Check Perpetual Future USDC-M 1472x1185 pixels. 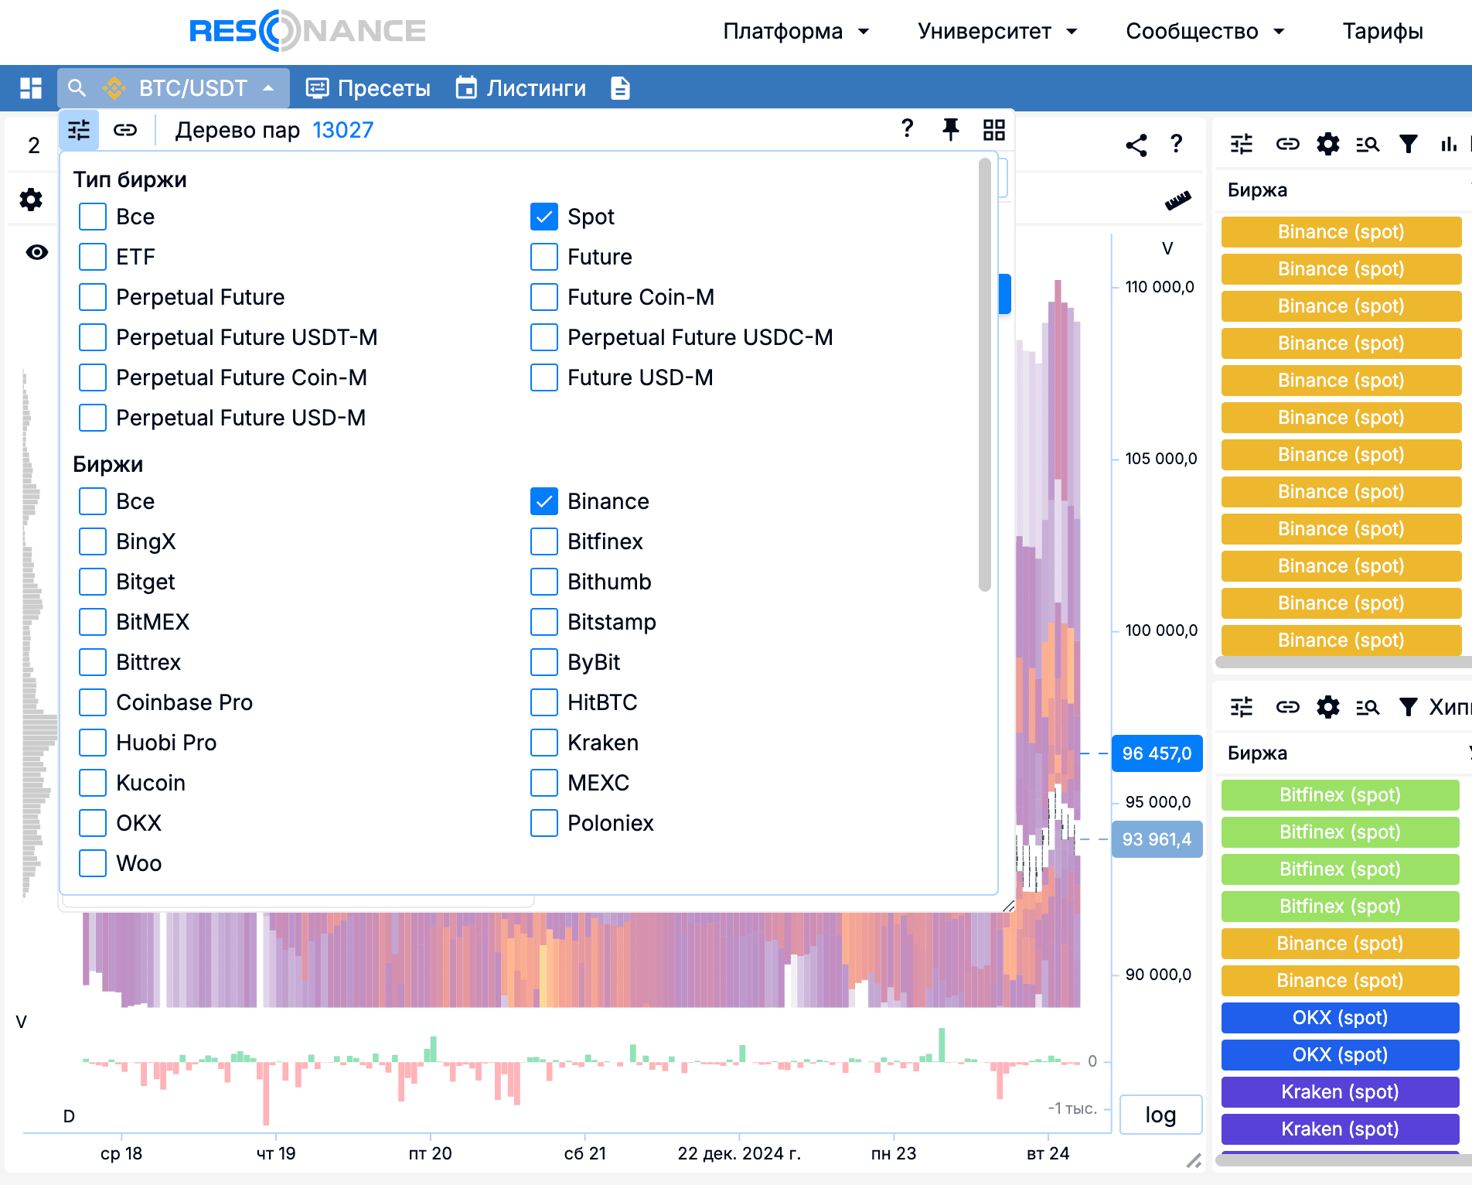pos(544,337)
